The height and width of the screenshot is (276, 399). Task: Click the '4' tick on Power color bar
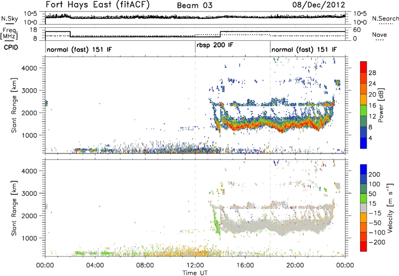click(371, 138)
